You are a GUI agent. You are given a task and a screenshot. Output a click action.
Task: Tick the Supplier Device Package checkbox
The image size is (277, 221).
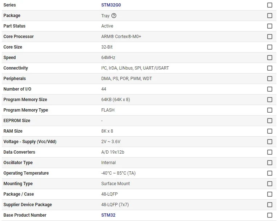[270, 205]
